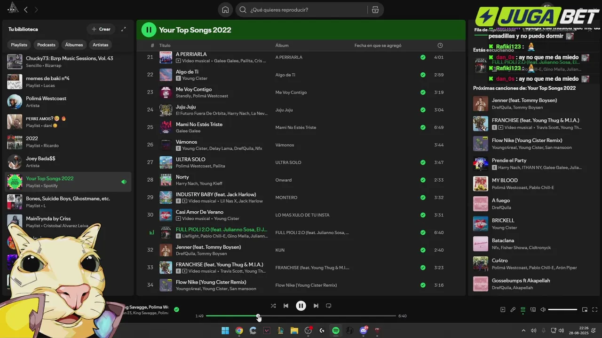Toggle saved checkmark for Algo de Ti

point(423,75)
